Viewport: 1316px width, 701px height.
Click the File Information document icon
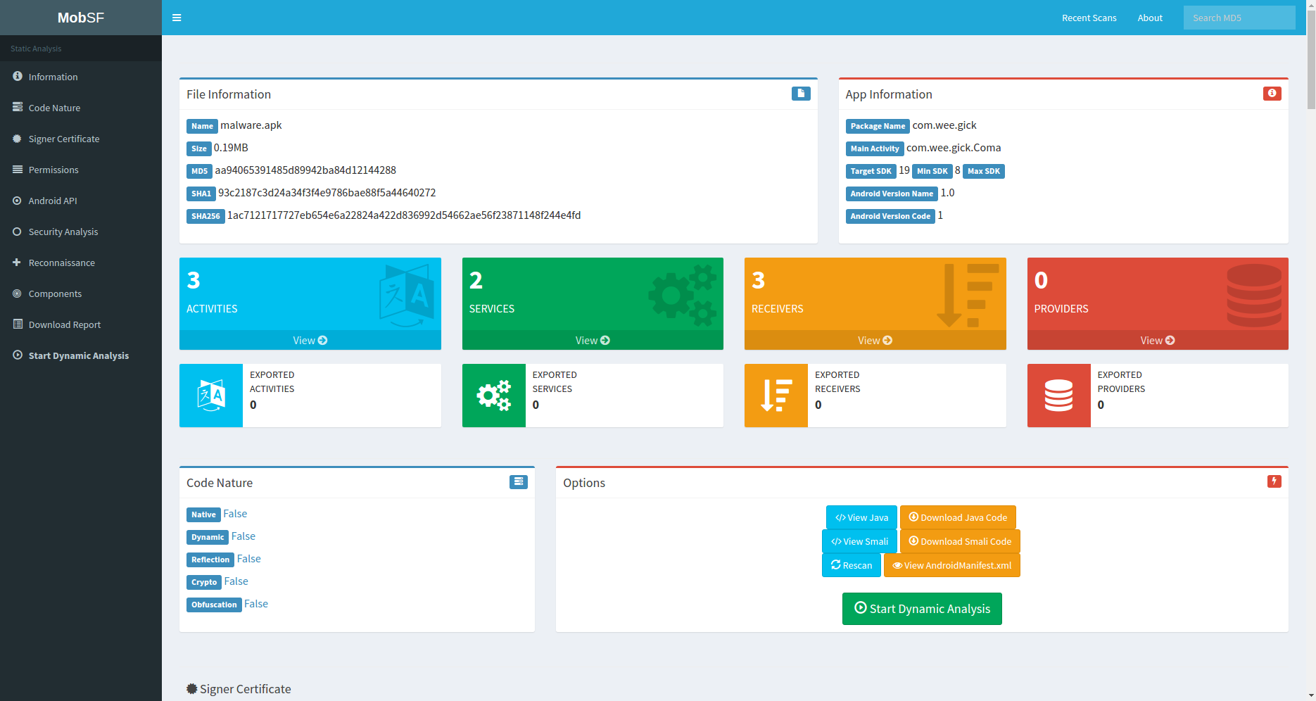[801, 94]
